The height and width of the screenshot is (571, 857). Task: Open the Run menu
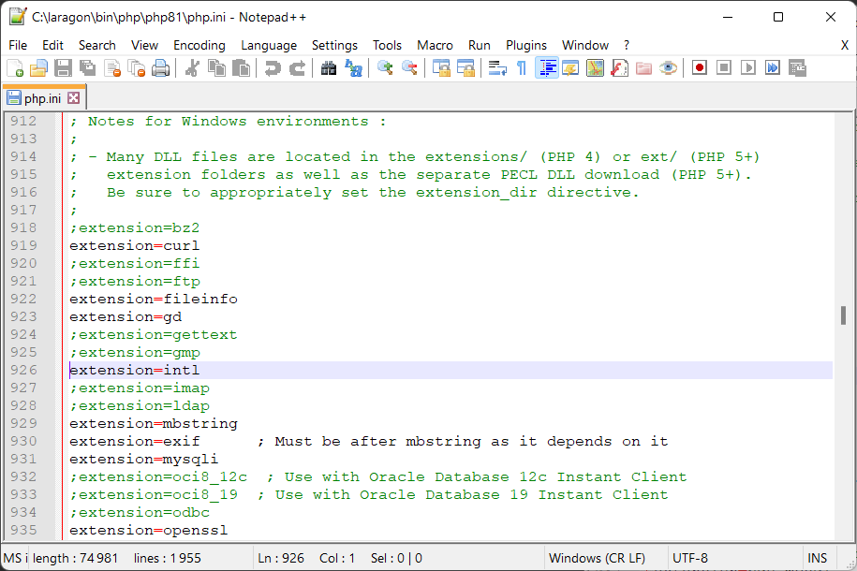(x=480, y=45)
